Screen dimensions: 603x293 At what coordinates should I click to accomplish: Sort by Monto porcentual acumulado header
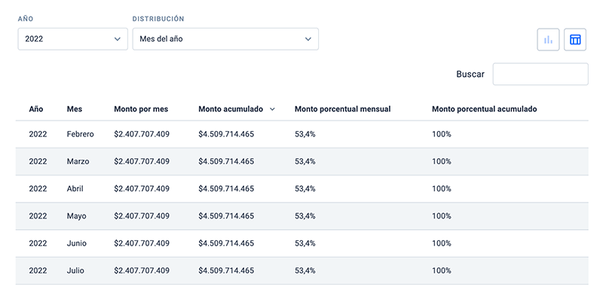pos(484,109)
